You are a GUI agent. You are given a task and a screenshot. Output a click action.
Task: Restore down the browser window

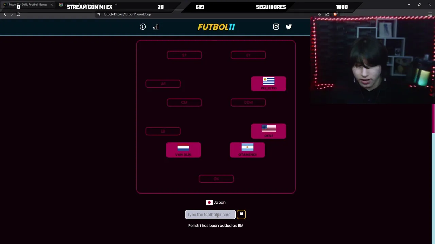tap(419, 5)
